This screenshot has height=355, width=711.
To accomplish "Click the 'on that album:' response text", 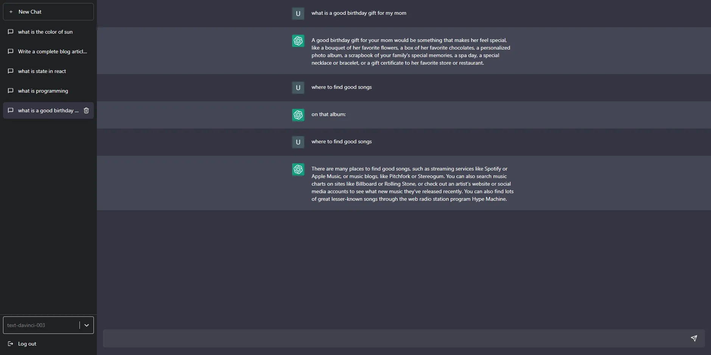I will click(328, 114).
